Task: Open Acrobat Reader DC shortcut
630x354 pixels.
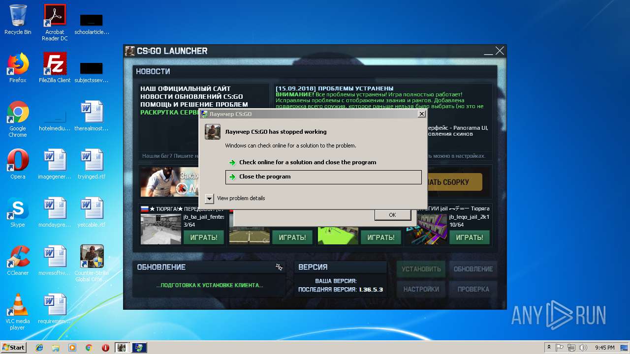Action: [55, 23]
